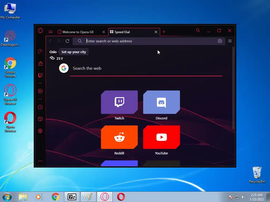
Task: Click the Oslo city label
Action: (53, 52)
